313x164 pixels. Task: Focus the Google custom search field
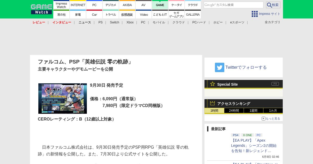233,5
